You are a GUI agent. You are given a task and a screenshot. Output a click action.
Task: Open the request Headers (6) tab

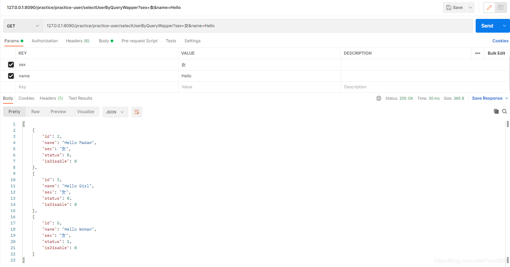point(78,41)
